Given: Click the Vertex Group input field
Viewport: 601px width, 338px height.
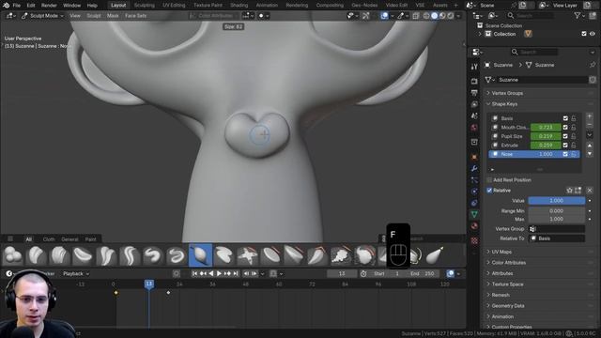Looking at the screenshot, I should click(557, 229).
